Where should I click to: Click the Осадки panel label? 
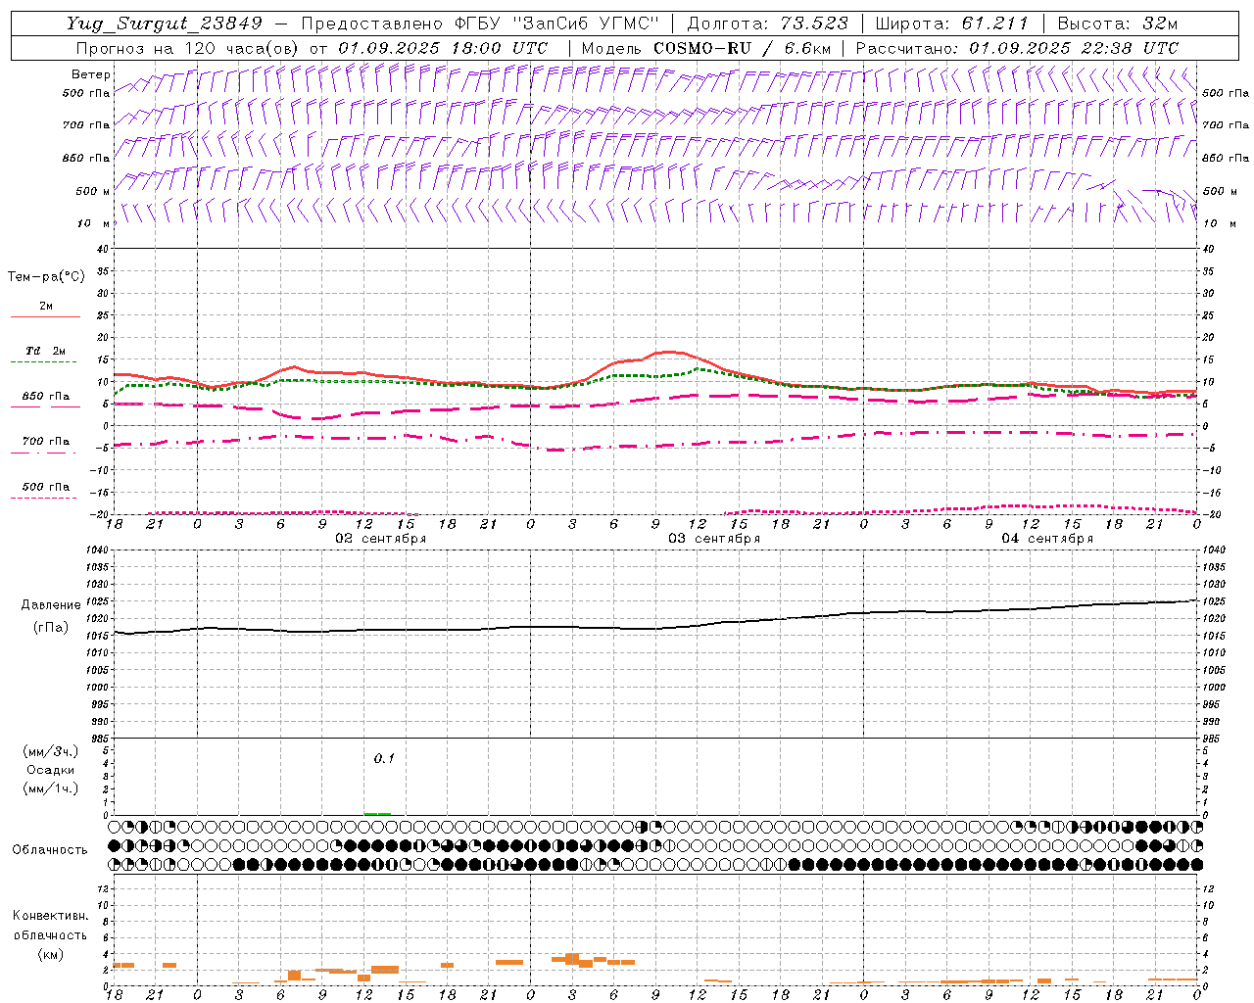pyautogui.click(x=51, y=770)
